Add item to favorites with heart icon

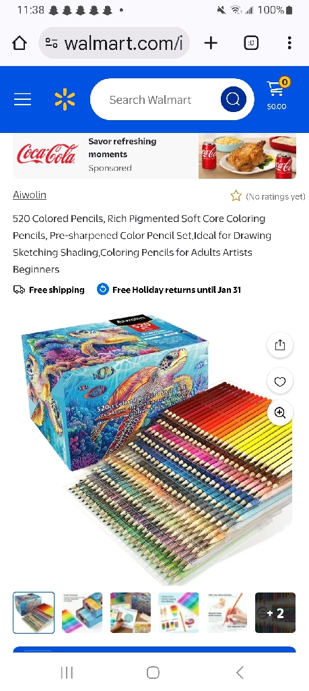(x=280, y=382)
